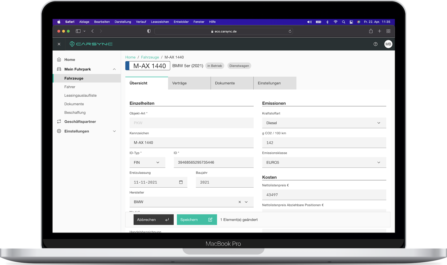The image size is (447, 265).
Task: Click Safari's share icon
Action: click(x=371, y=31)
